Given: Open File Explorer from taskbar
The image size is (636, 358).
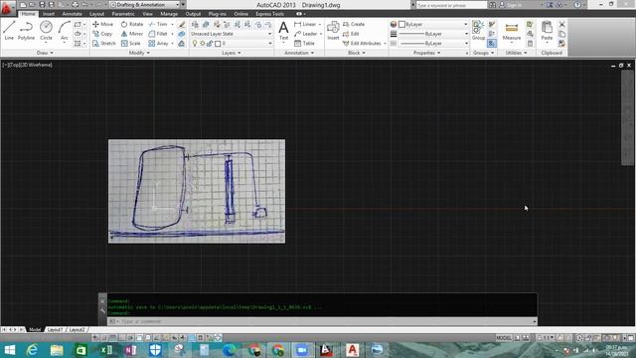Looking at the screenshot, I should coord(57,350).
